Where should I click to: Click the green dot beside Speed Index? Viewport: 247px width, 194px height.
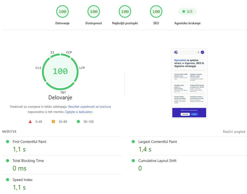pos(7,180)
